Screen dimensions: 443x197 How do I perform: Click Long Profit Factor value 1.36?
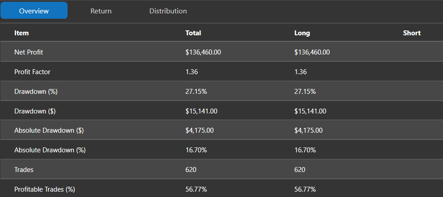(x=300, y=72)
